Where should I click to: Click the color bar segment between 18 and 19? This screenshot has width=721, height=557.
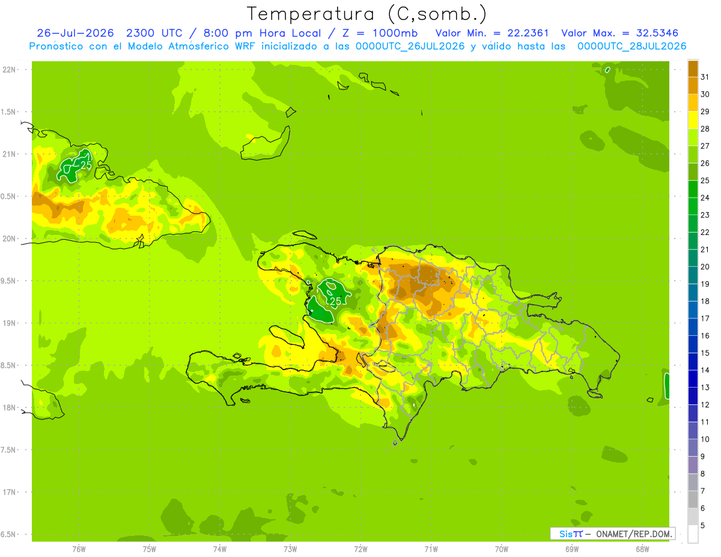[x=693, y=293]
